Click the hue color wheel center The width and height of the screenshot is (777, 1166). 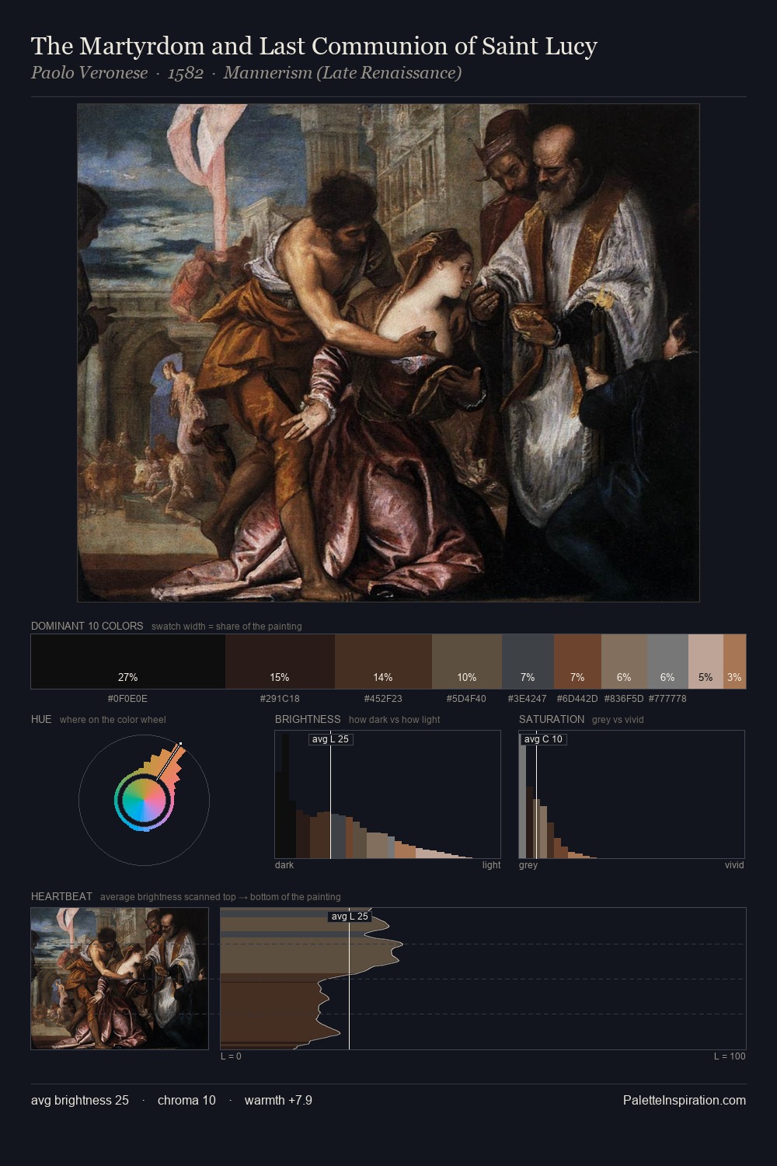pyautogui.click(x=144, y=800)
